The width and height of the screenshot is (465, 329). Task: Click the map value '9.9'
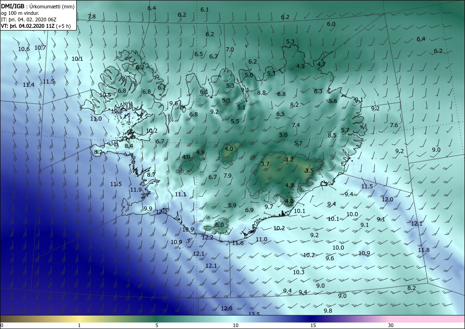(x=148, y=209)
